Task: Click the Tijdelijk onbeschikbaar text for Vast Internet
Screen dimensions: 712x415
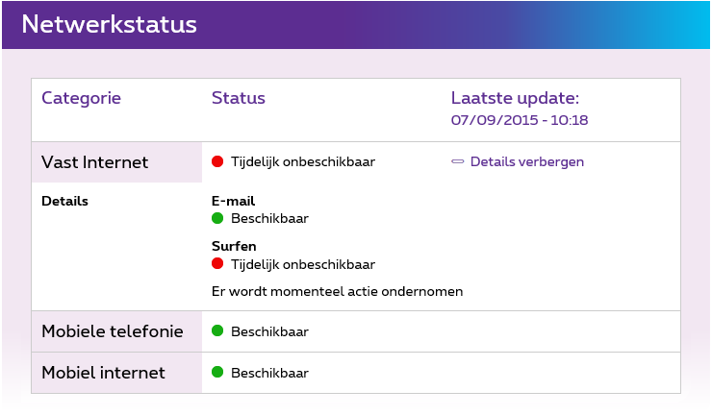Action: 303,162
